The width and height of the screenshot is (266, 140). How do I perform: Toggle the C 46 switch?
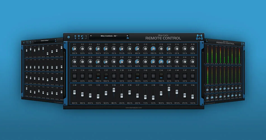click(x=177, y=76)
